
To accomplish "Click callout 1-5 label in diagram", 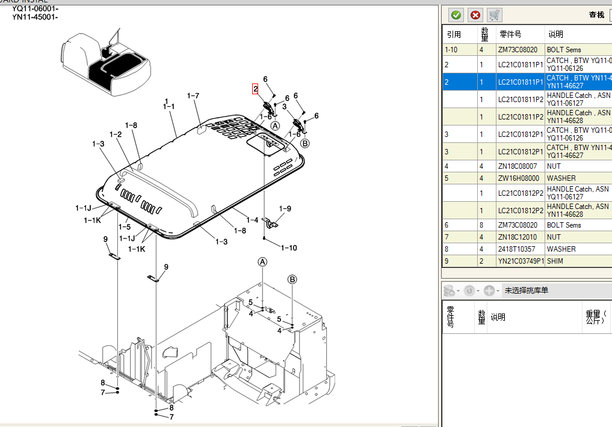I will click(x=125, y=227).
